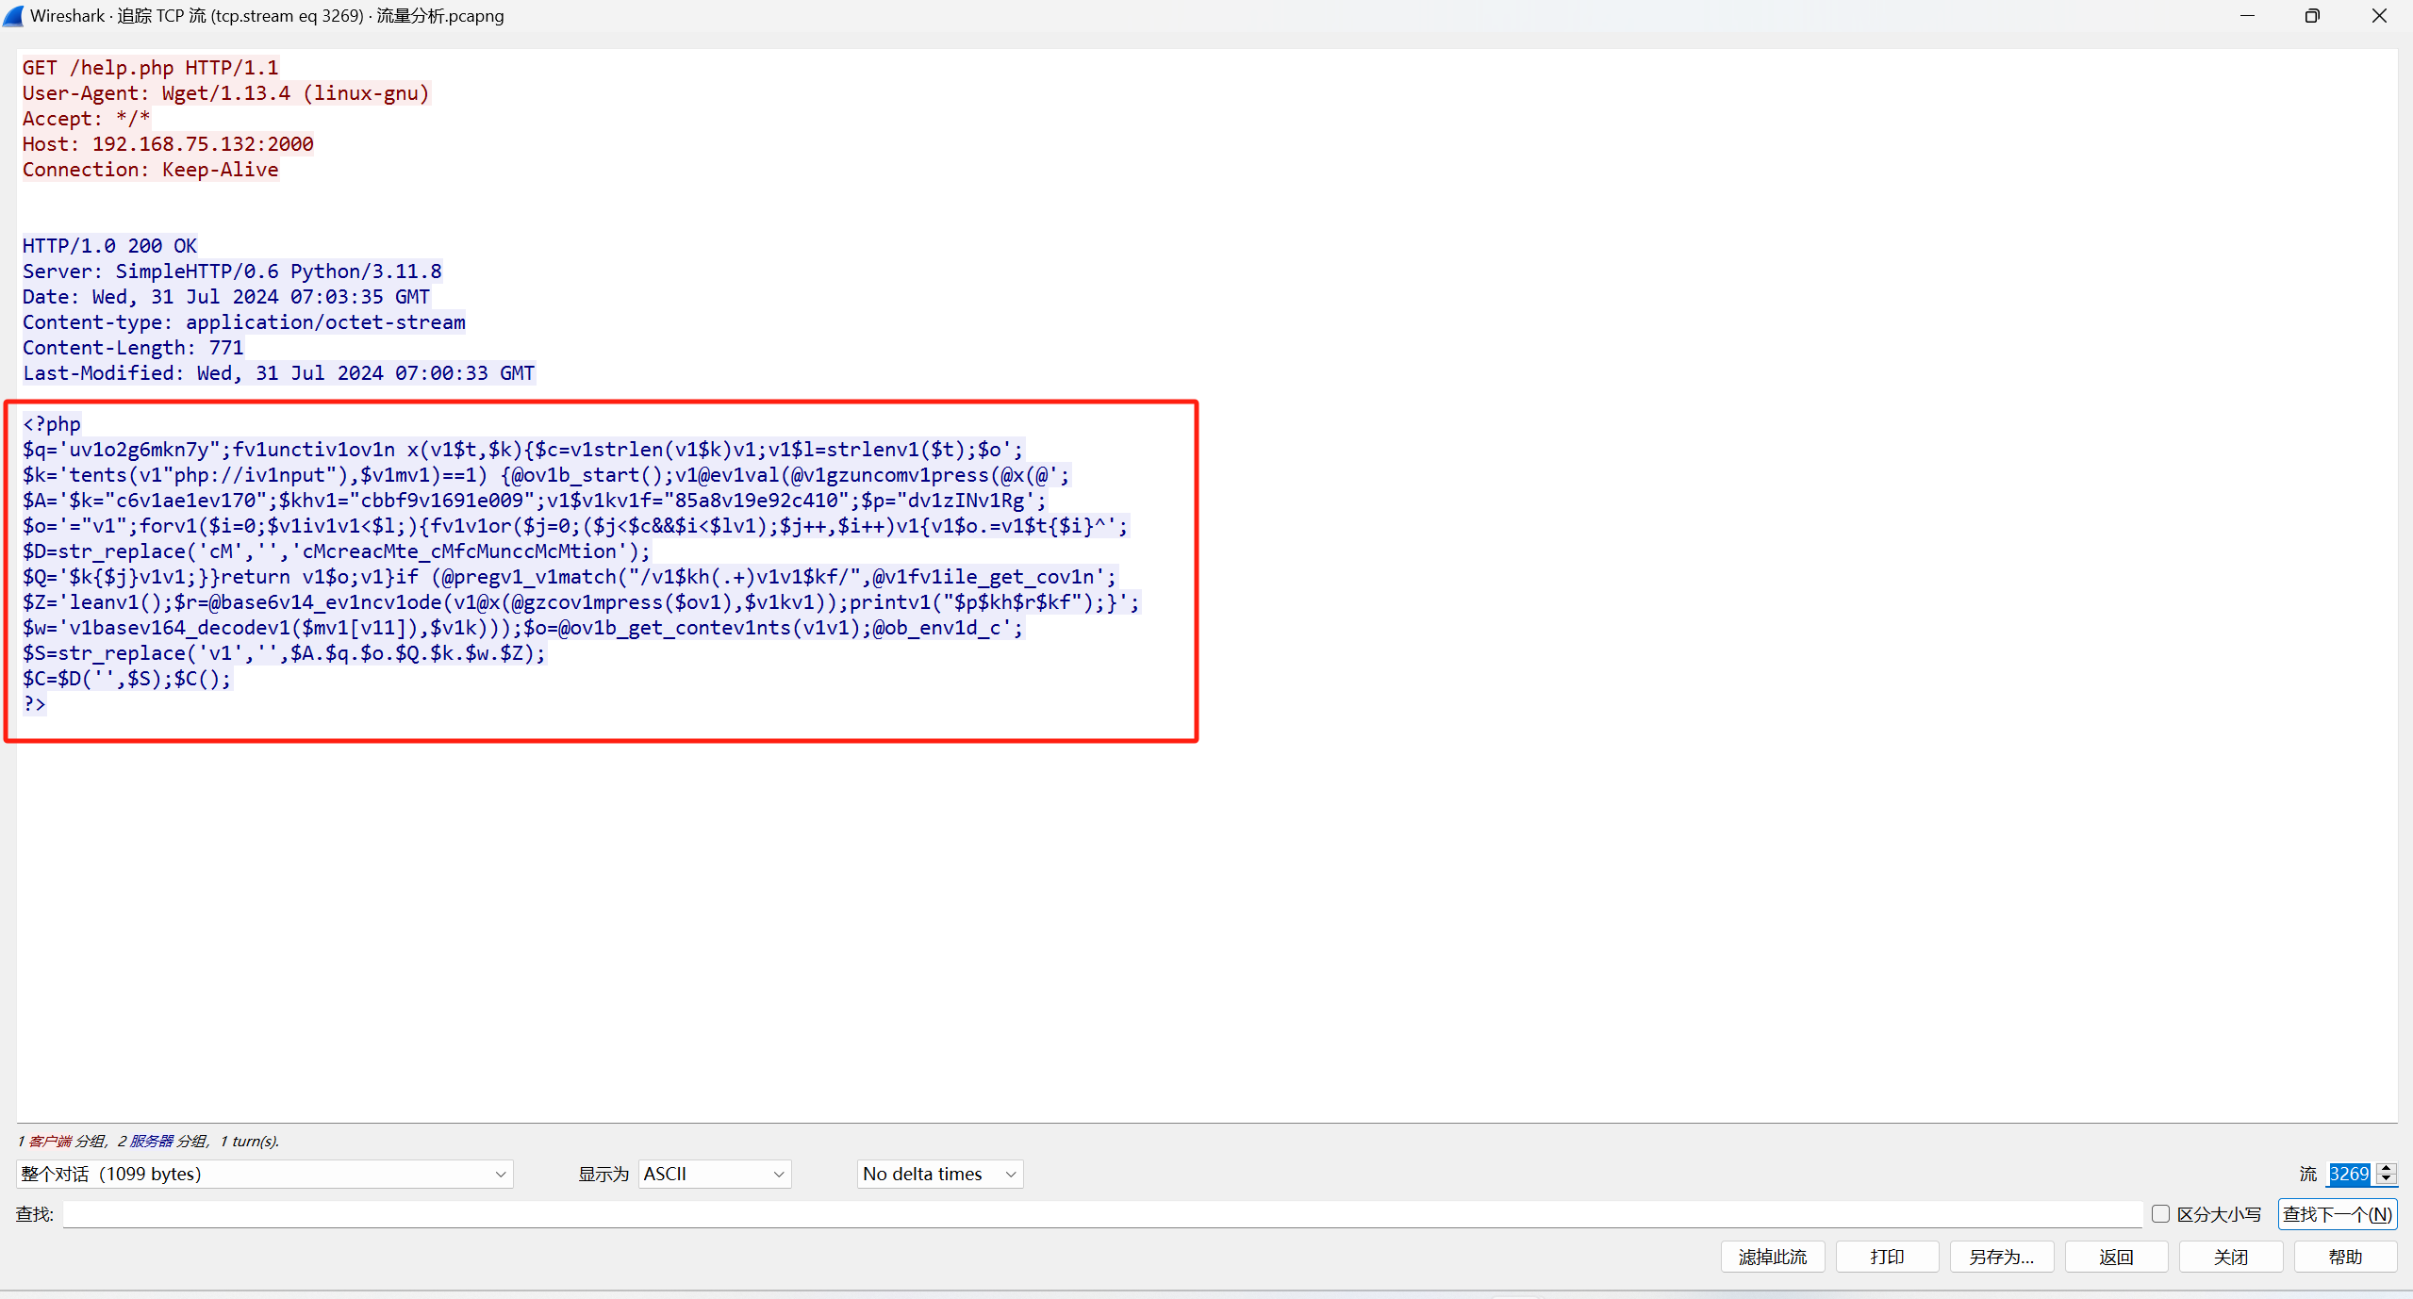Screen dimensions: 2413x1299
Task: Click the restore-down window icon
Action: [x=2312, y=16]
